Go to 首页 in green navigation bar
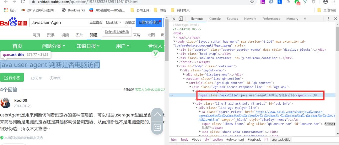339x145 pixels. pyautogui.click(x=17, y=46)
